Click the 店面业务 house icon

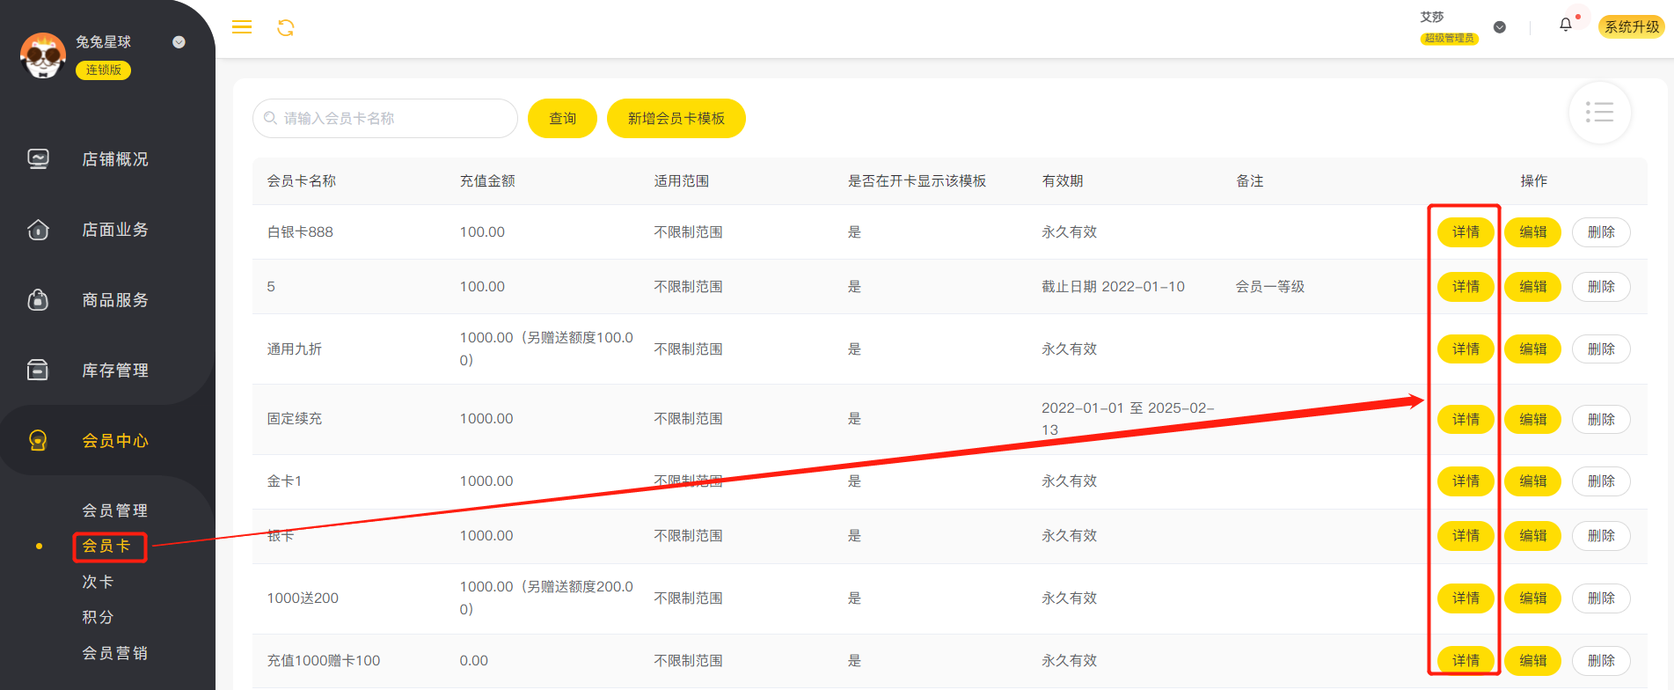[39, 229]
